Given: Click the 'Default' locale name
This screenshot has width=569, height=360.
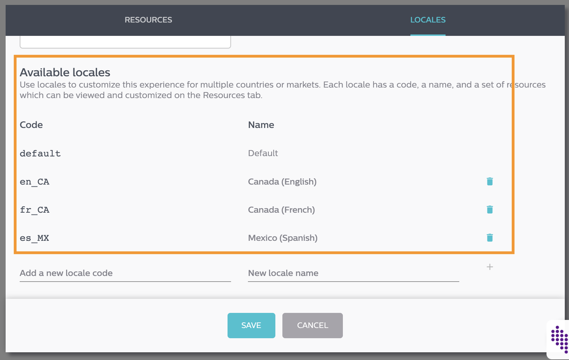Looking at the screenshot, I should (x=263, y=153).
